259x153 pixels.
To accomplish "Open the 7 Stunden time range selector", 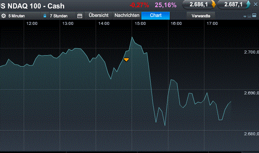I will tap(59, 16).
